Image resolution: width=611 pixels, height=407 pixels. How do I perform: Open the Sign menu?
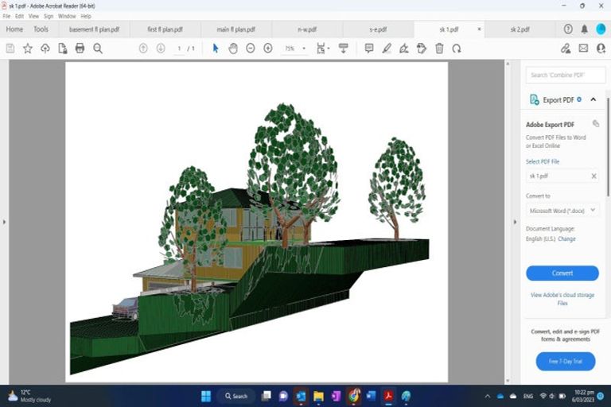49,16
